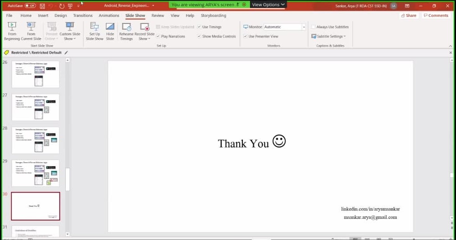Select slide 31 thumbnail

click(x=36, y=232)
